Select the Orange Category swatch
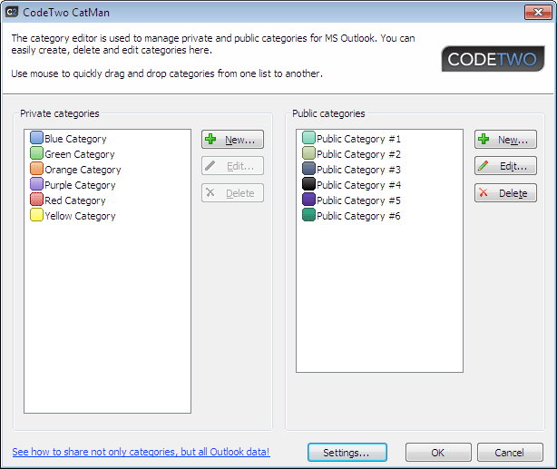This screenshot has height=469, width=557. point(36,170)
